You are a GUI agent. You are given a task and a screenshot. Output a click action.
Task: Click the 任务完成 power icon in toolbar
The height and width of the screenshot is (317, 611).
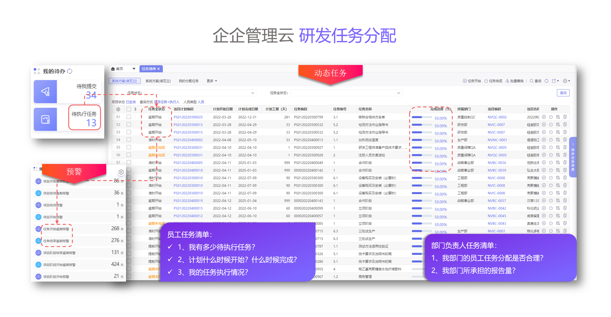(x=486, y=81)
